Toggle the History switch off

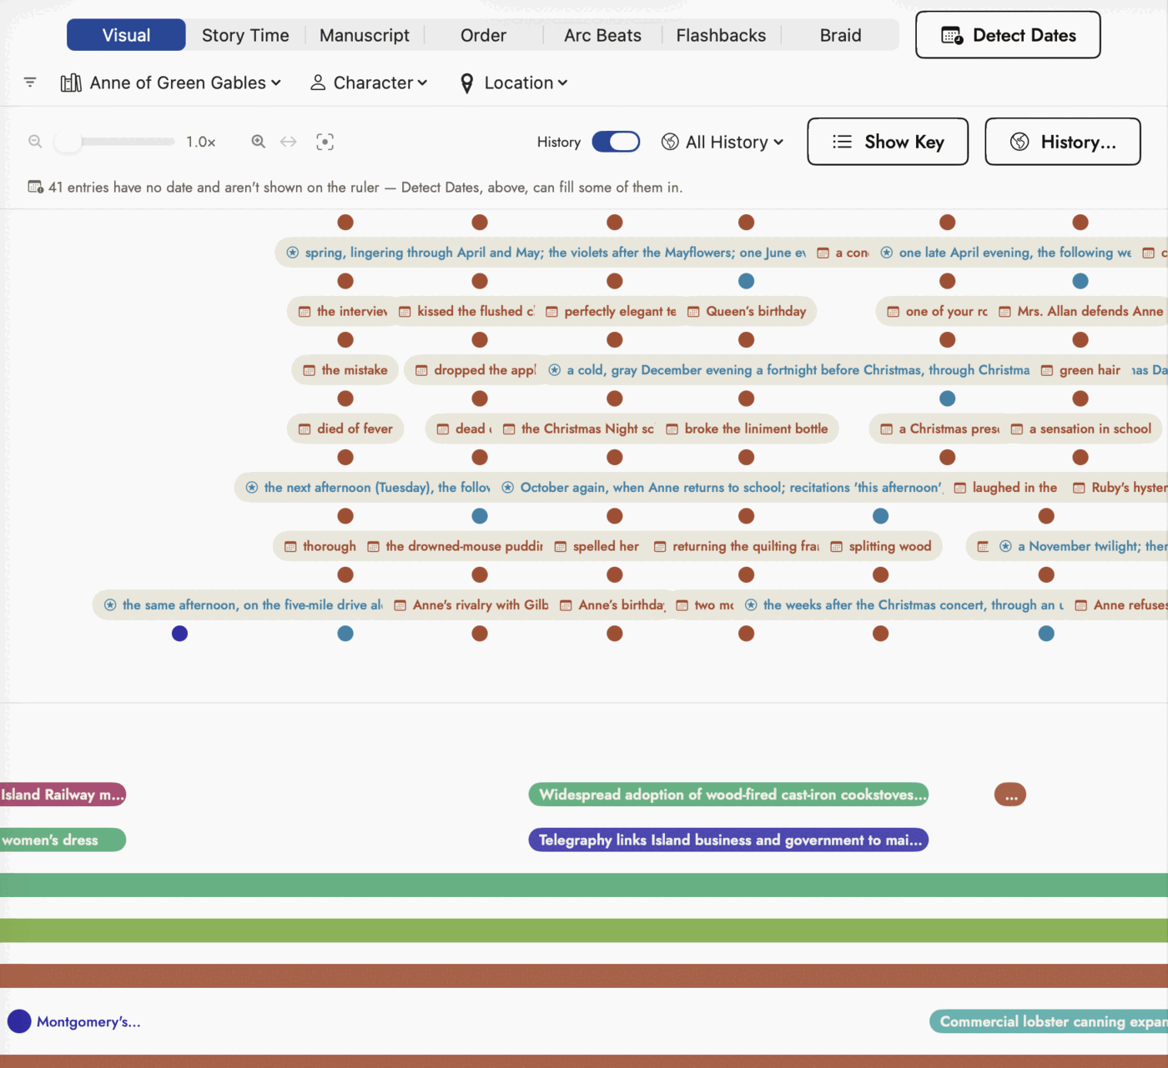[616, 142]
